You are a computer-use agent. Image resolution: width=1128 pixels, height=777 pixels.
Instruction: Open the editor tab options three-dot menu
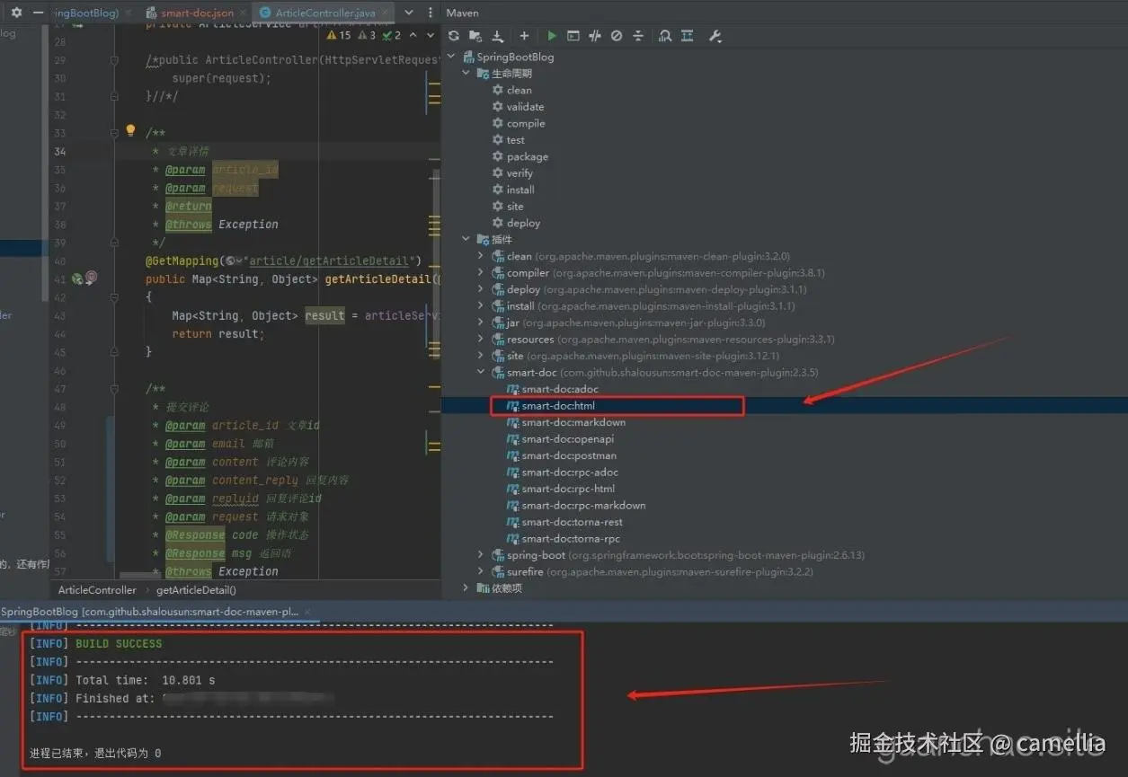coord(429,13)
